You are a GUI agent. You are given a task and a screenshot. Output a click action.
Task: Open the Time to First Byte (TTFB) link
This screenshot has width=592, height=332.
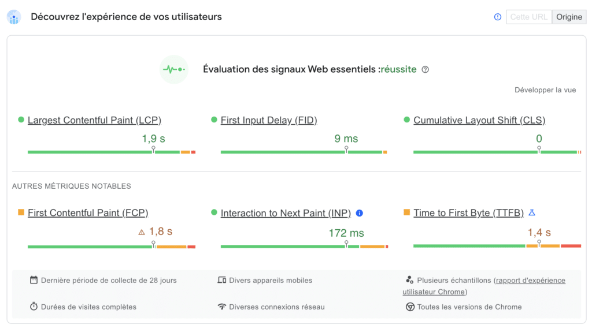(x=468, y=213)
